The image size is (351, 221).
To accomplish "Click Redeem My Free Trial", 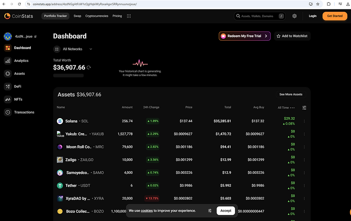I will (244, 36).
